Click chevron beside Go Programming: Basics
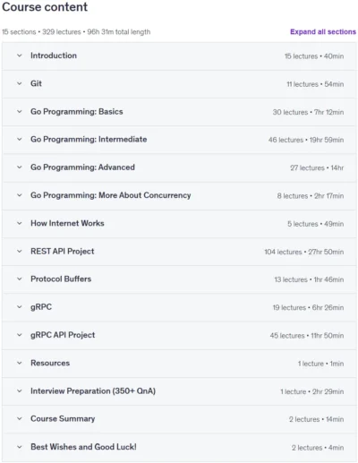Image resolution: width=358 pixels, height=463 pixels. (20, 112)
